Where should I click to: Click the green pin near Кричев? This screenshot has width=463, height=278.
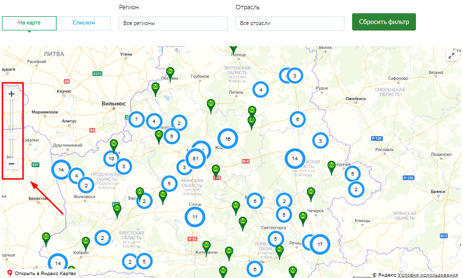coord(332,166)
